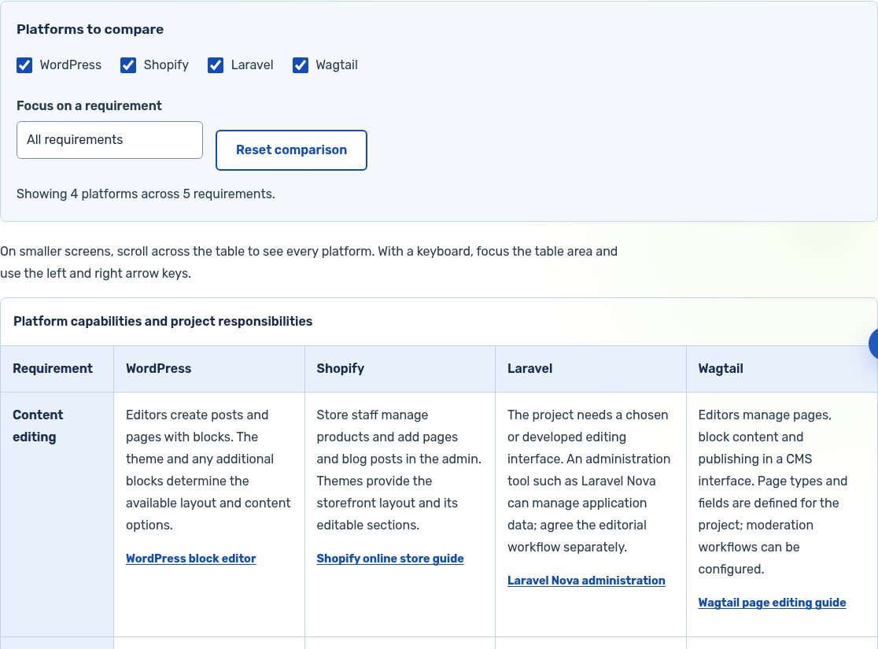Click the status text Showing 4 platforms
This screenshot has width=878, height=649.
point(146,194)
